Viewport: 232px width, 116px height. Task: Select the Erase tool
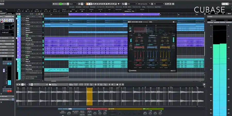[x=95, y=4]
